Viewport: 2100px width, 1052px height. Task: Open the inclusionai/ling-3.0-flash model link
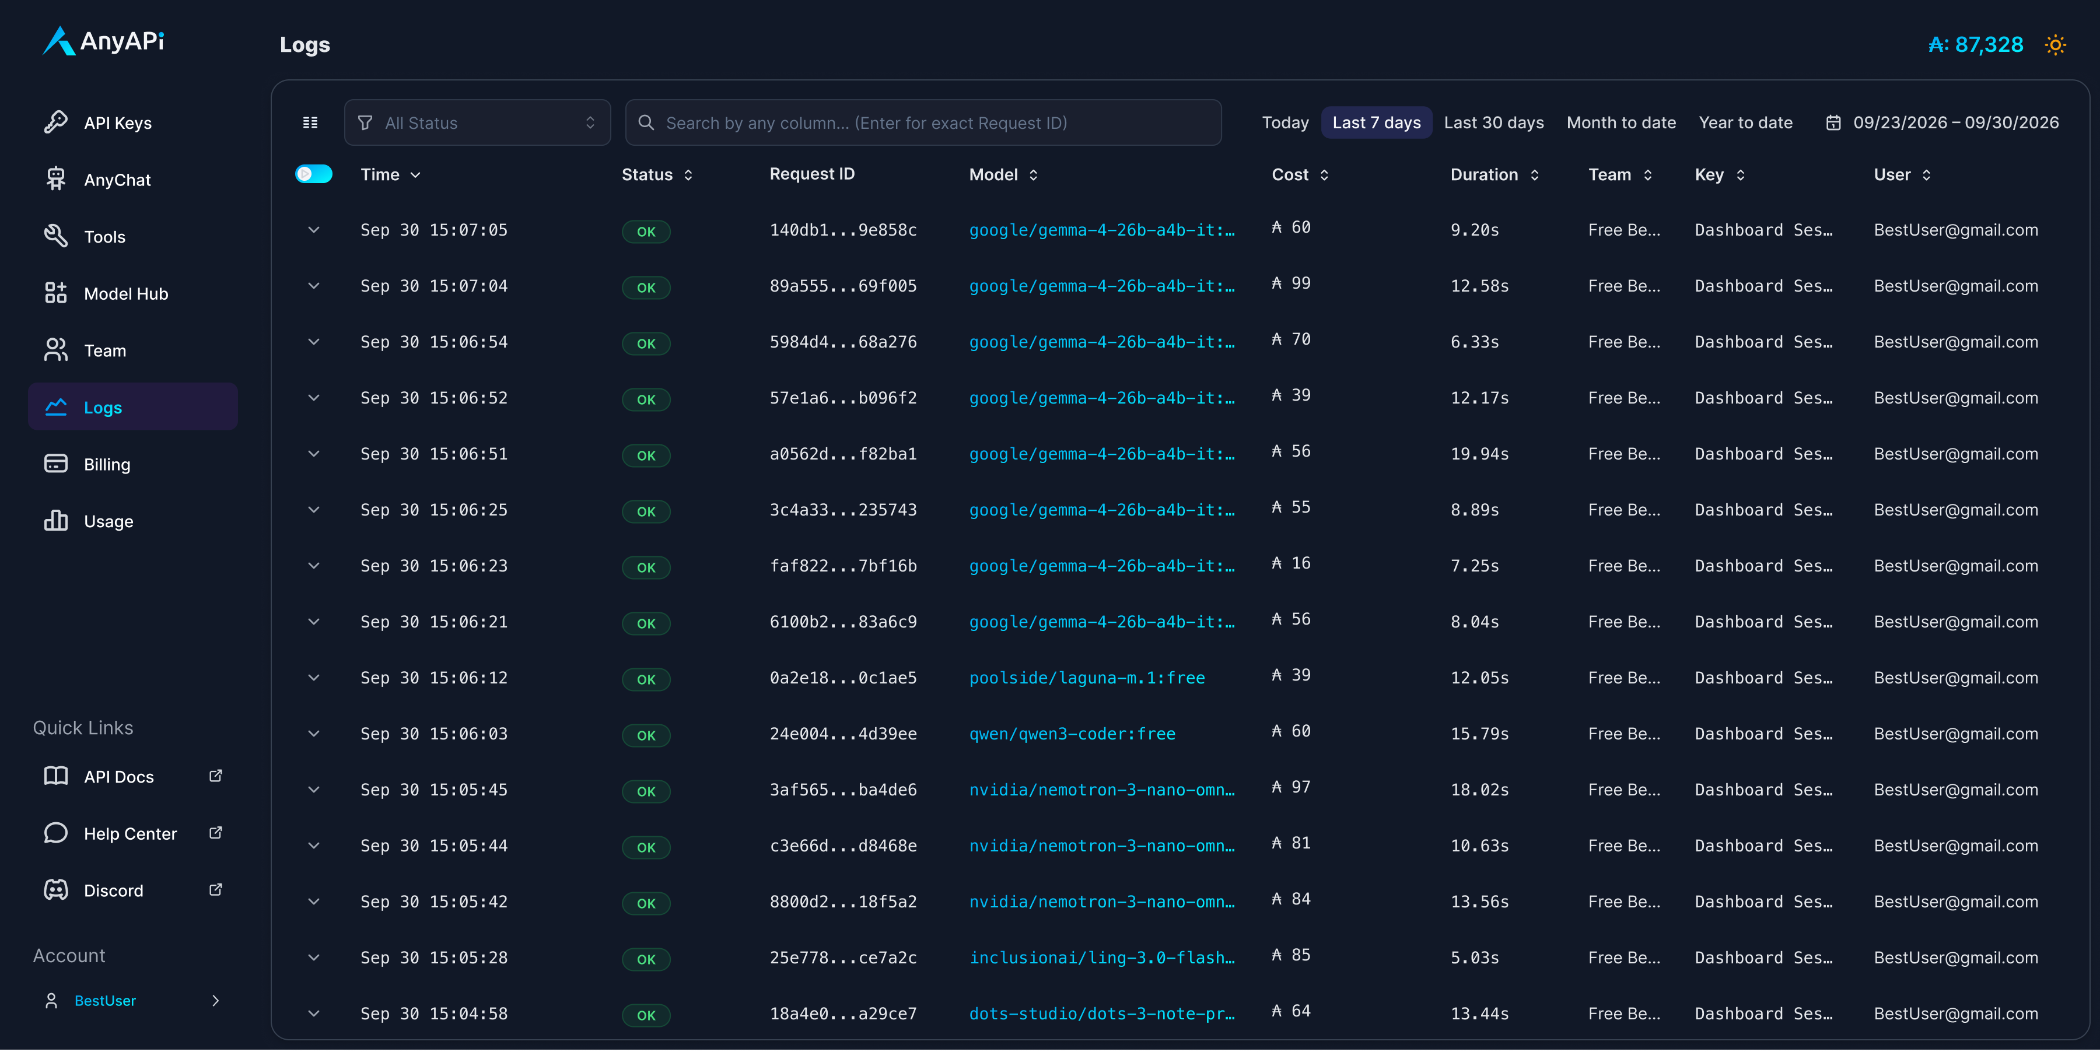pyautogui.click(x=1101, y=959)
